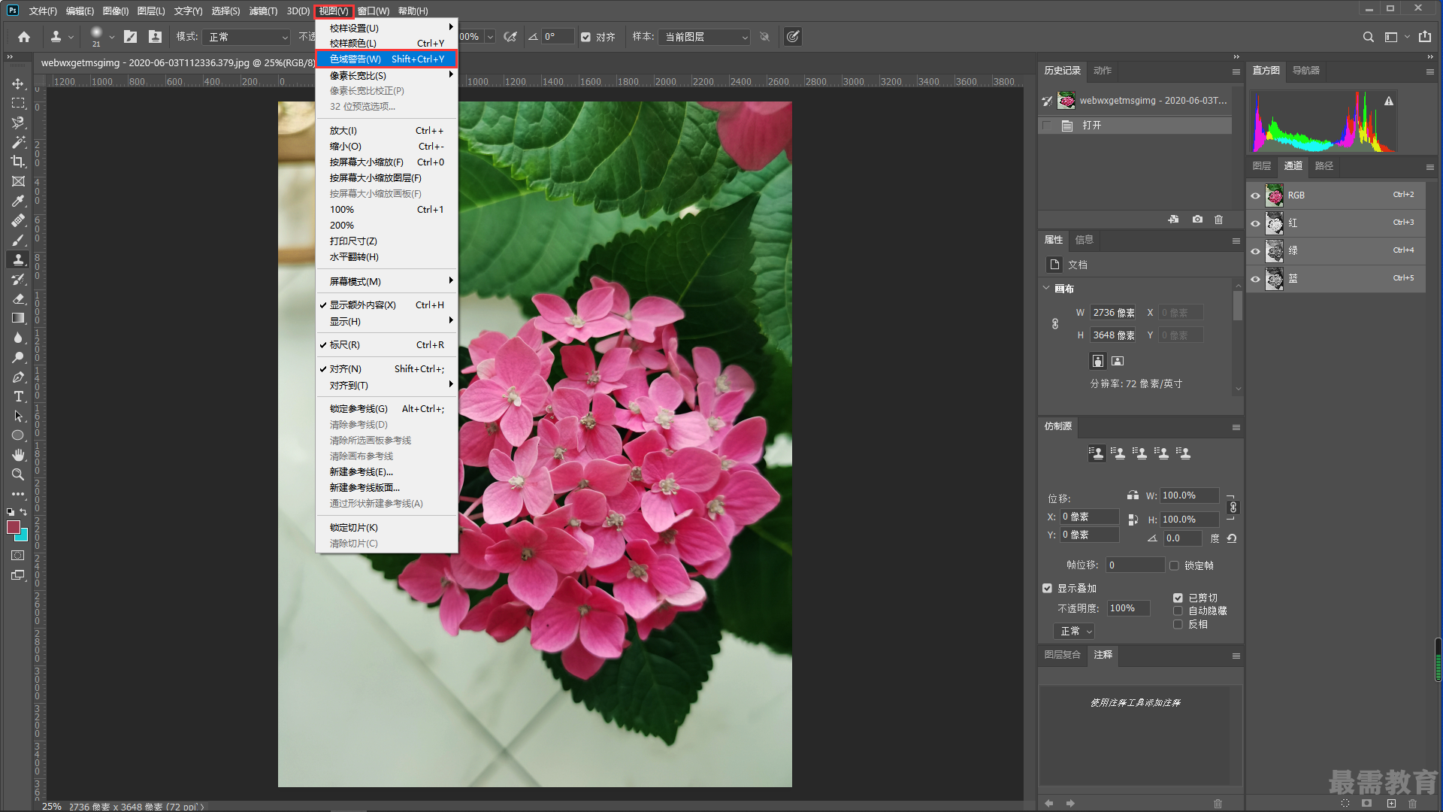The height and width of the screenshot is (812, 1443).
Task: Select the Gradient tool
Action: [x=18, y=318]
